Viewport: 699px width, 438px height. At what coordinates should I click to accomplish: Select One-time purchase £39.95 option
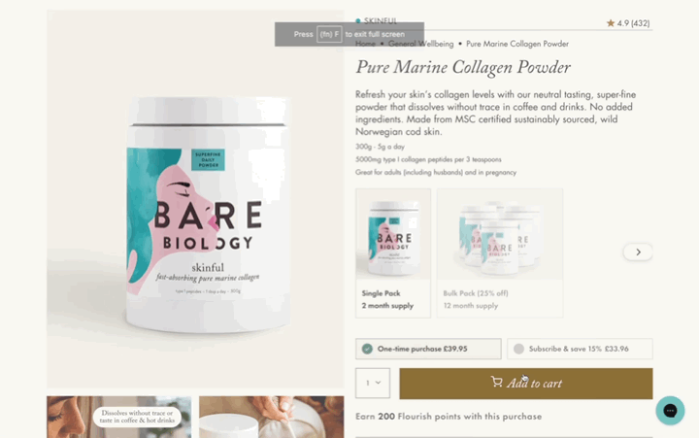tap(428, 349)
